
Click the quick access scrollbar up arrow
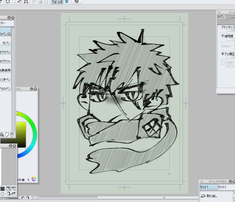(x=234, y=192)
